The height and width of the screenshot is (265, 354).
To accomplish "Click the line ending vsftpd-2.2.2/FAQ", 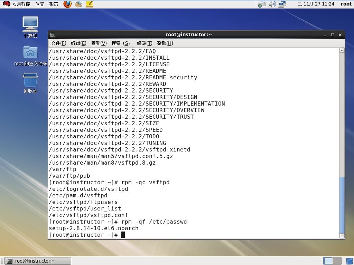I will (102, 51).
